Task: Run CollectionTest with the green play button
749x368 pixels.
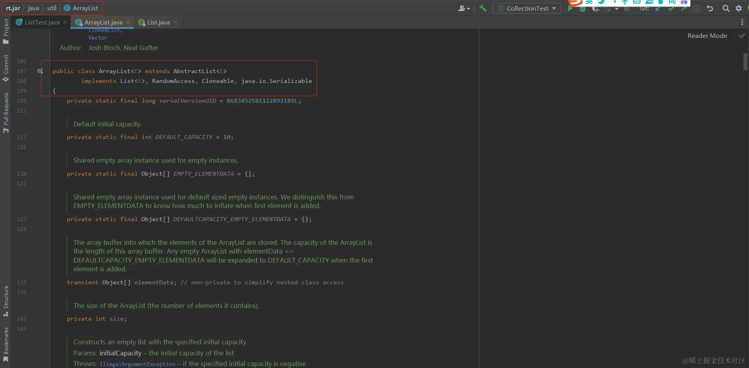Action: 570,9
